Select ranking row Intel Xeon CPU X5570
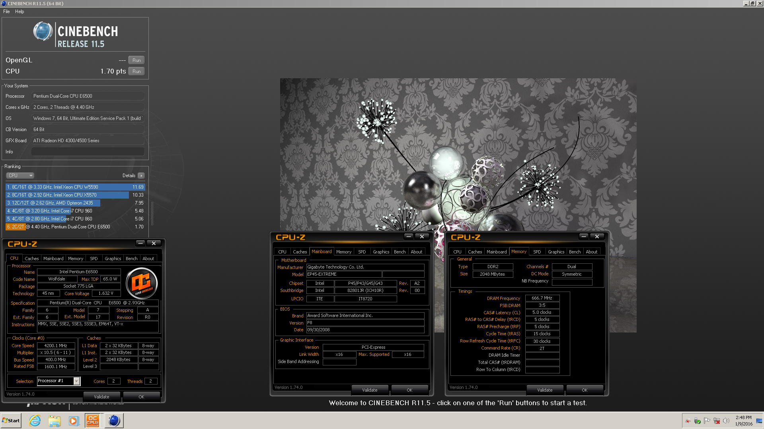Image resolution: width=764 pixels, height=429 pixels. [75, 195]
